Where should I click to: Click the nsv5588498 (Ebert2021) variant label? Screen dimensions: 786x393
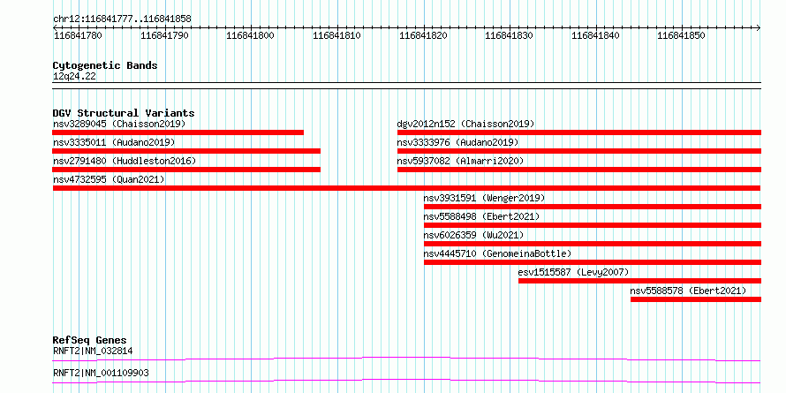(481, 216)
